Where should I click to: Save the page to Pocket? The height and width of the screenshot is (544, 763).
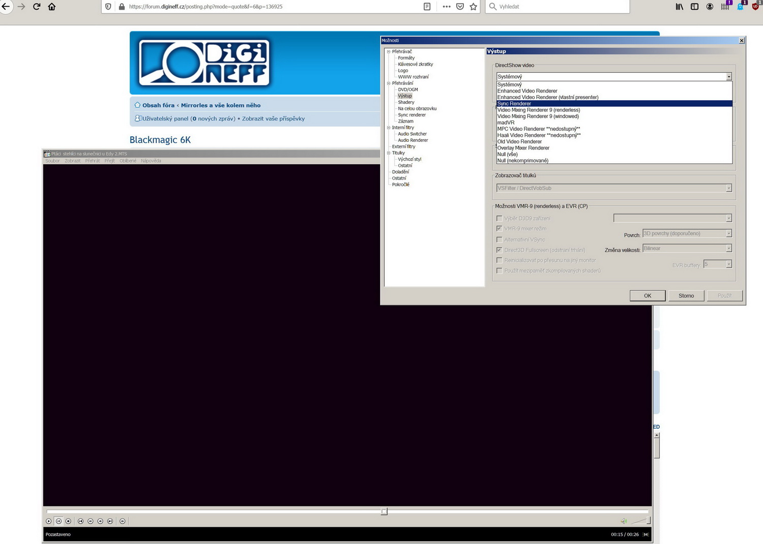point(460,7)
